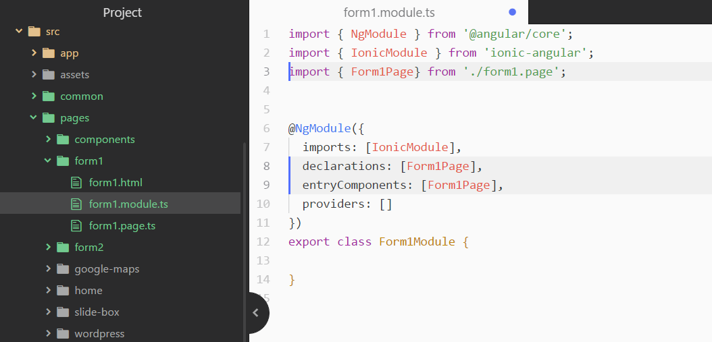Click the google-maps folder icon
Screen dimensions: 712x342
click(x=63, y=268)
